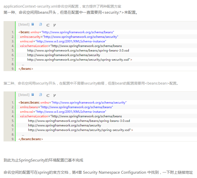
Task: Click the ellipsis line 8 in the <beans> block
Action: (x=23, y=64)
